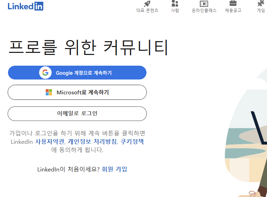Open the 개인정보 처리방침 link
The width and height of the screenshot is (267, 197).
coord(92,142)
